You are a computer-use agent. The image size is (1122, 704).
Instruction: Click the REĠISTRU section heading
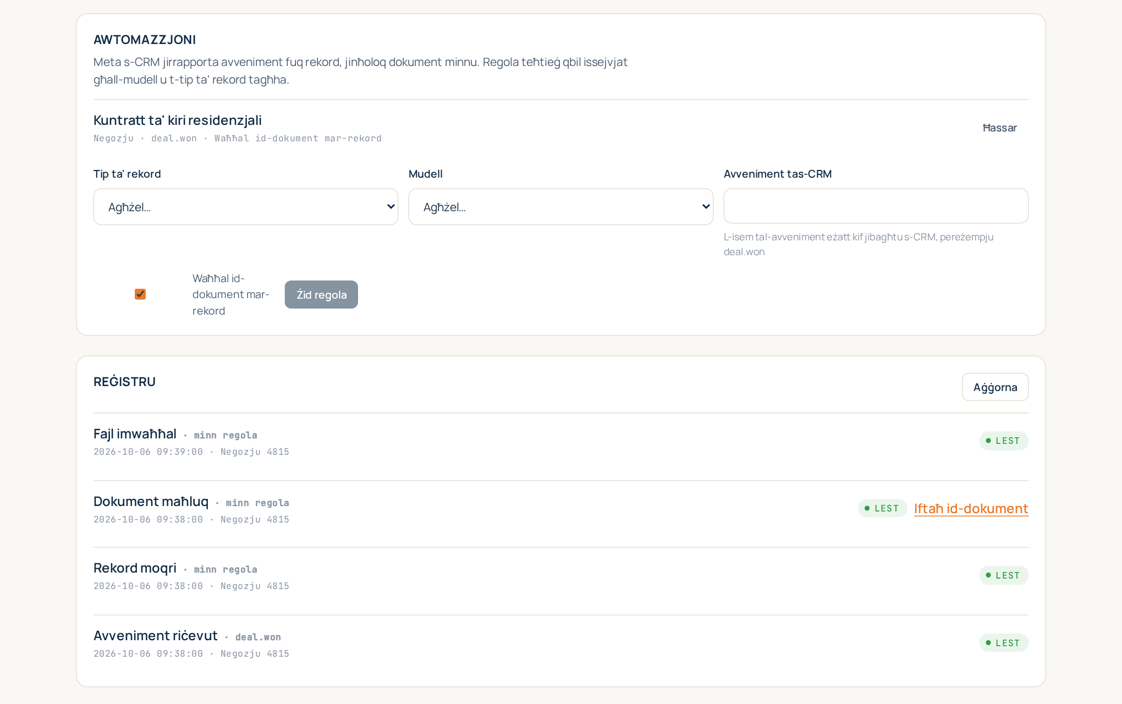(x=124, y=382)
